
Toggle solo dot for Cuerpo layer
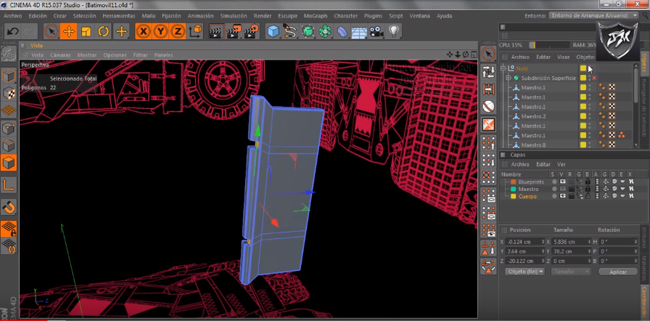554,196
